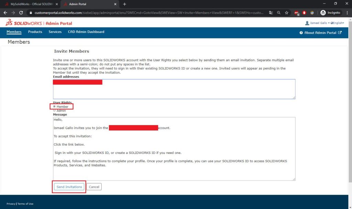
Task: Click the scrollbar down arrow
Action: (x=350, y=207)
